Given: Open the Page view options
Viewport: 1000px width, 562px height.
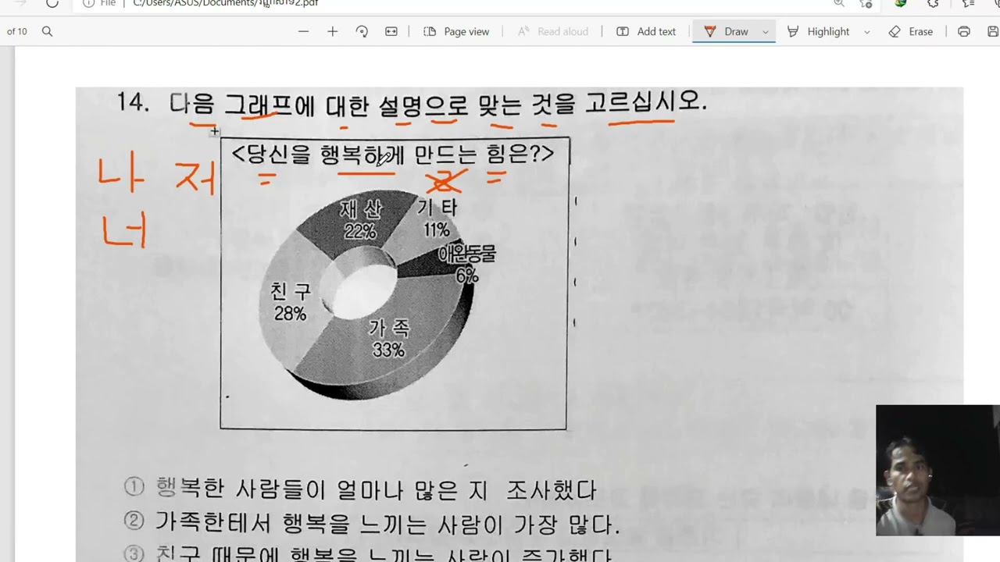Looking at the screenshot, I should 456,31.
